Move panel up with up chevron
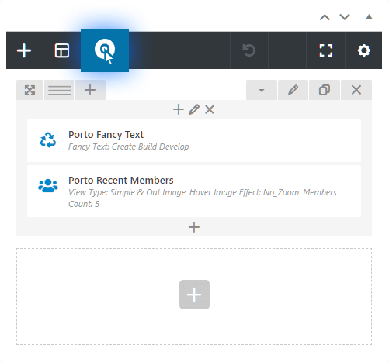389x362 pixels. (x=325, y=17)
